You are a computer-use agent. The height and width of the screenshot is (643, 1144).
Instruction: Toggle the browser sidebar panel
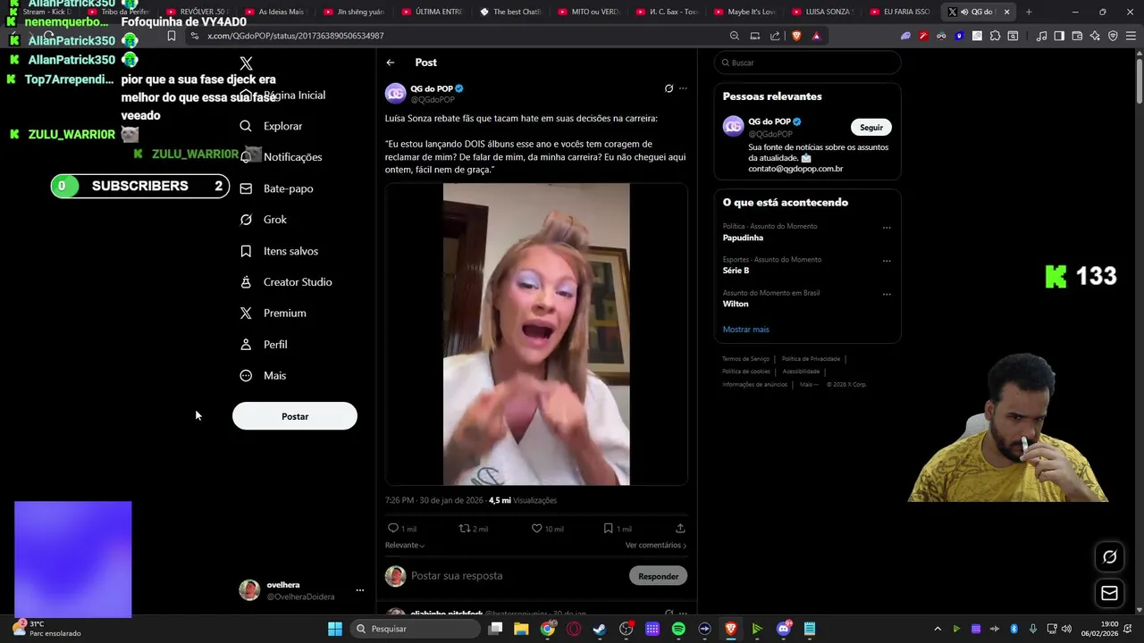(x=1059, y=36)
